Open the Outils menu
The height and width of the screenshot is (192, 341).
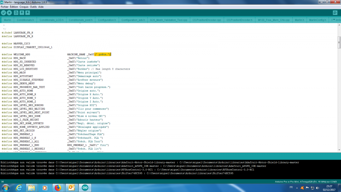click(x=33, y=7)
